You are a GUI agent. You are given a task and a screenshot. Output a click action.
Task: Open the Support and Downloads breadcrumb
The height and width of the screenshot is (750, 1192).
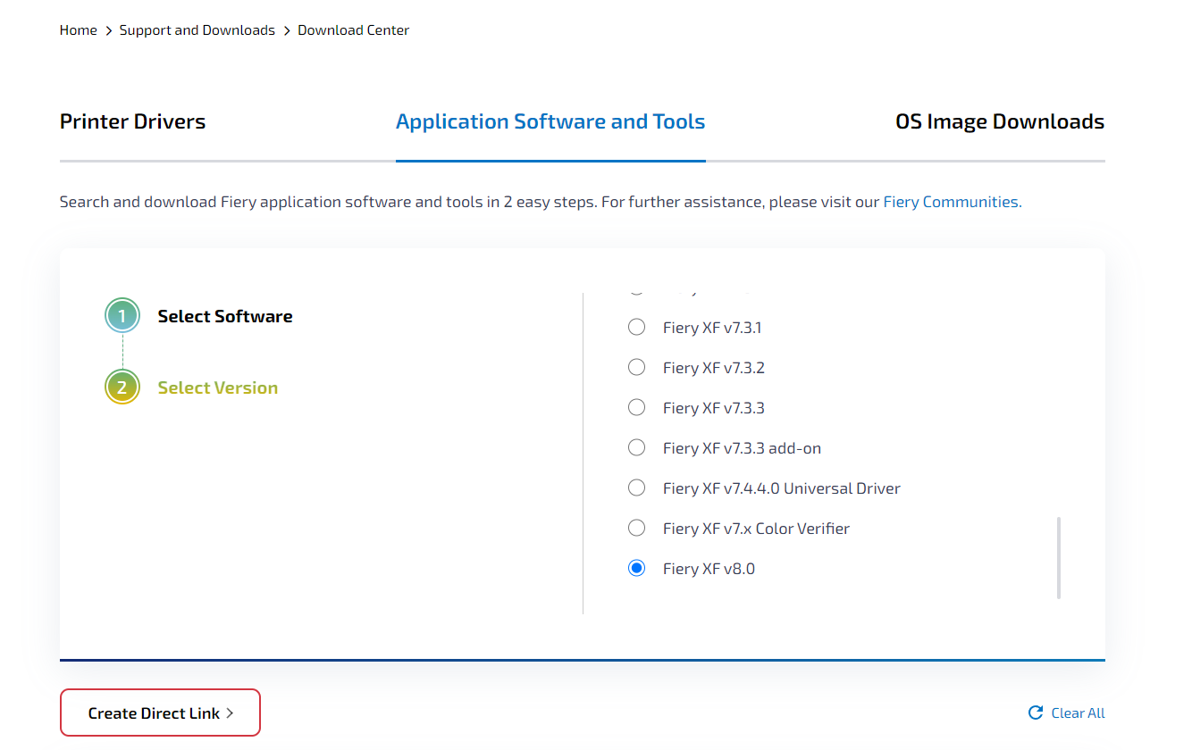coord(197,30)
